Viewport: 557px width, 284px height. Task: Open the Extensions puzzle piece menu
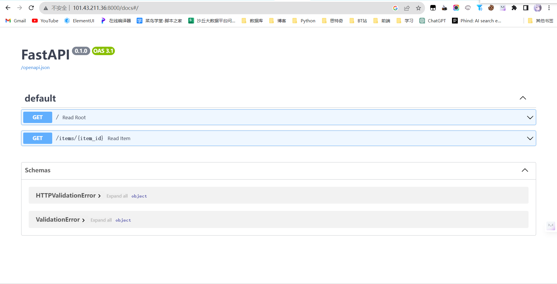[x=514, y=8]
